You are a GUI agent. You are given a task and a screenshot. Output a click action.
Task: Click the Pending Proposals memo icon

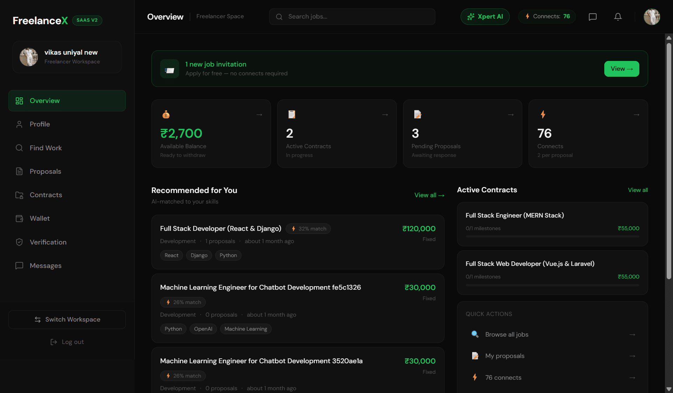(417, 115)
